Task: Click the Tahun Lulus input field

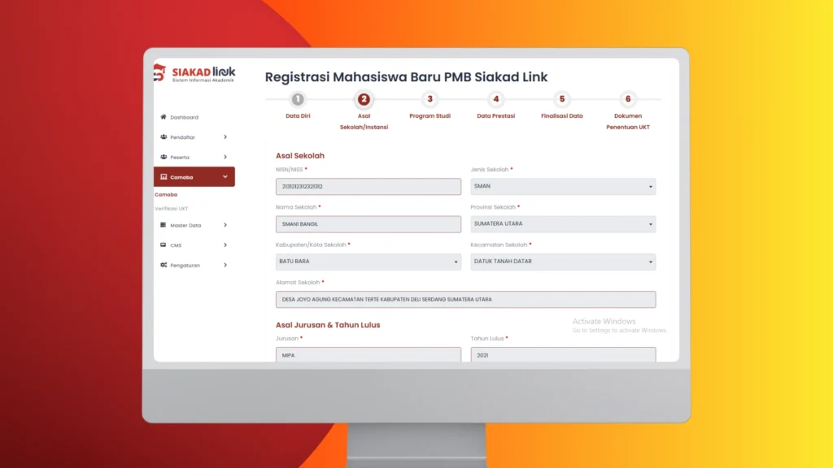Action: [563, 354]
